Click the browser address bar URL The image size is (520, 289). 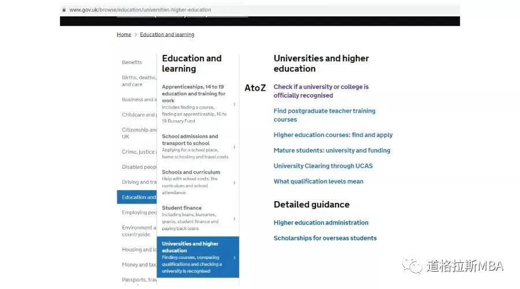140,10
